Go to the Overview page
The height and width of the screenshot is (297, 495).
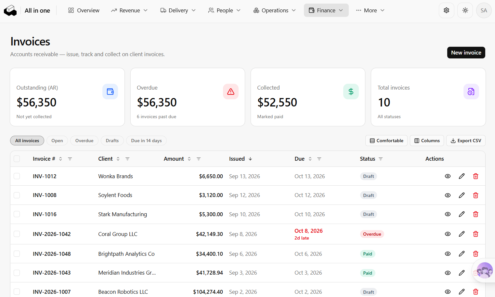click(84, 10)
